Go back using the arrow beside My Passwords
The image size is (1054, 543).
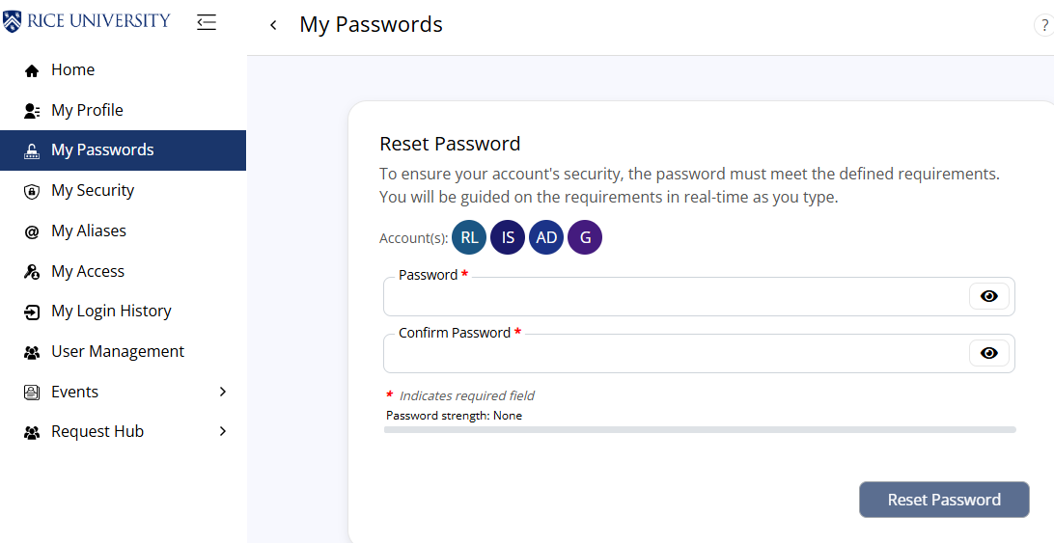(x=273, y=26)
